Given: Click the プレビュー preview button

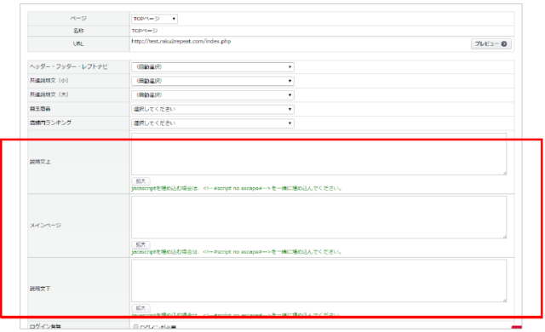Looking at the screenshot, I should 491,43.
